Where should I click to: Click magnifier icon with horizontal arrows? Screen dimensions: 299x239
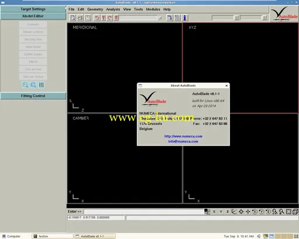(275, 212)
